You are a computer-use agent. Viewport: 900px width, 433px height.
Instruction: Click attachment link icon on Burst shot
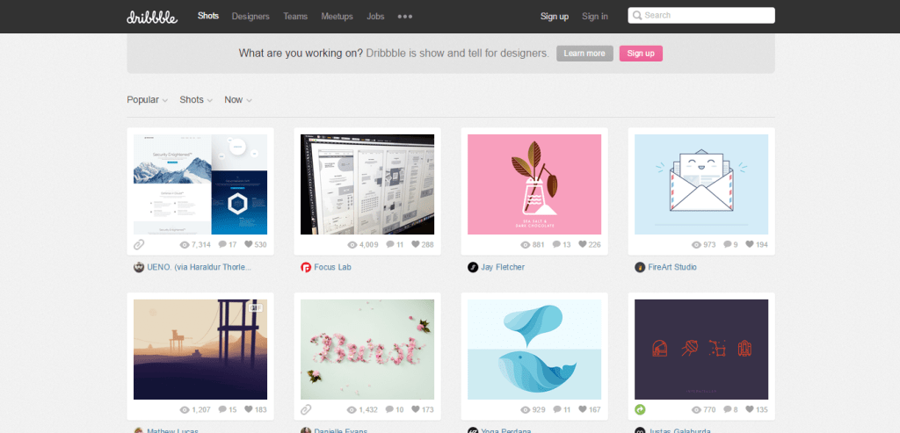pyautogui.click(x=306, y=409)
